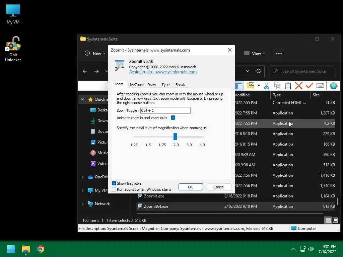Open the See more ellipsis menu
Viewport: 343px width, 257px height.
(279, 53)
